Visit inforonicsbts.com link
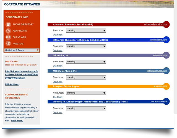The height and width of the screenshot is (138, 177). click(158, 40)
